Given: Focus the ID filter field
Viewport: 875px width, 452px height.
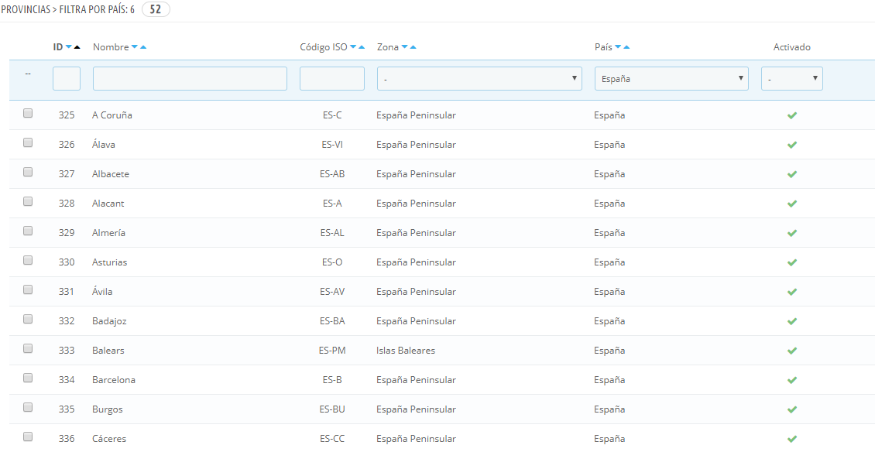Looking at the screenshot, I should tap(67, 79).
